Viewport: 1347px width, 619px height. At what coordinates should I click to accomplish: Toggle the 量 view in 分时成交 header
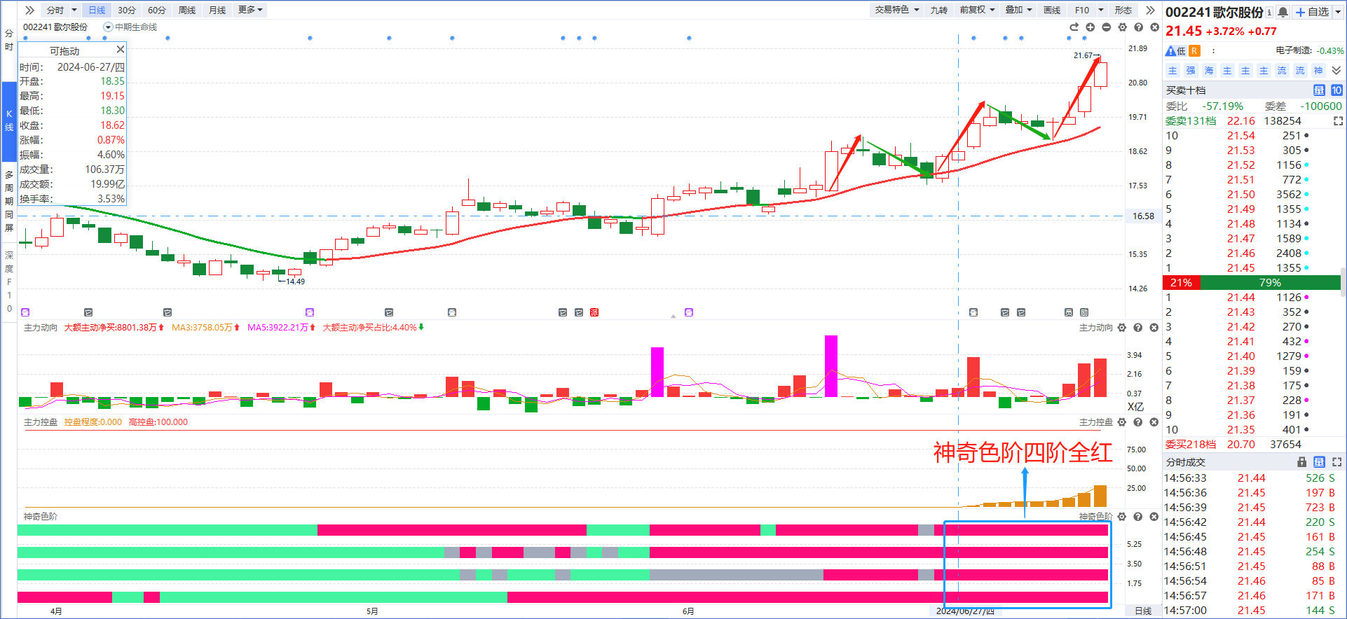pyautogui.click(x=1319, y=462)
